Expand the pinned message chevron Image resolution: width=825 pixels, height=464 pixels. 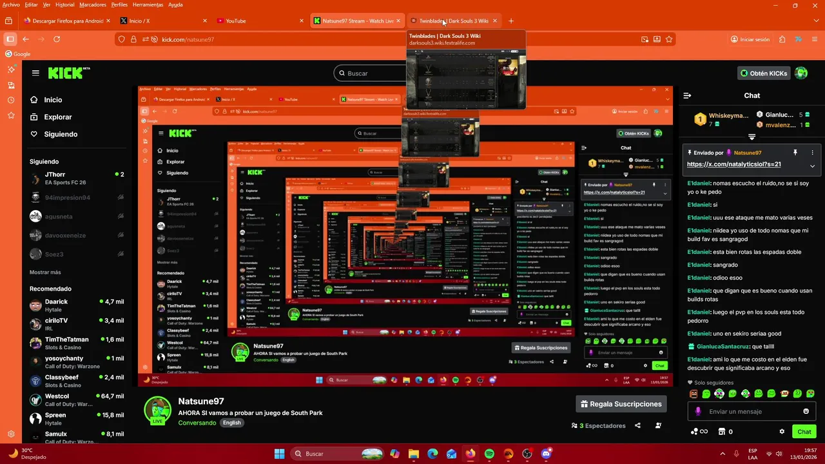coord(812,166)
